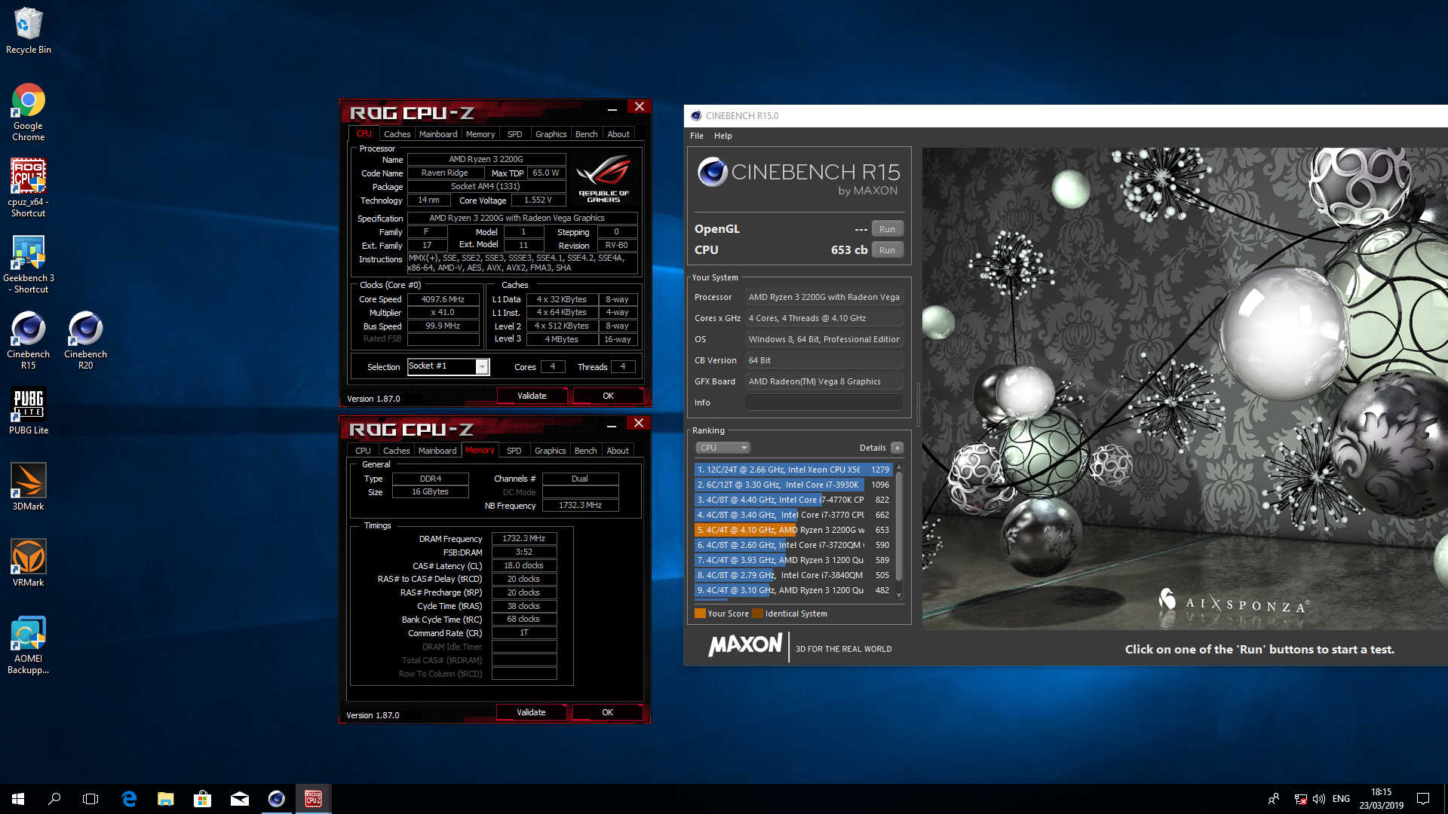Open the cpuz_x64 shortcut icon
This screenshot has width=1448, height=814.
pos(28,188)
